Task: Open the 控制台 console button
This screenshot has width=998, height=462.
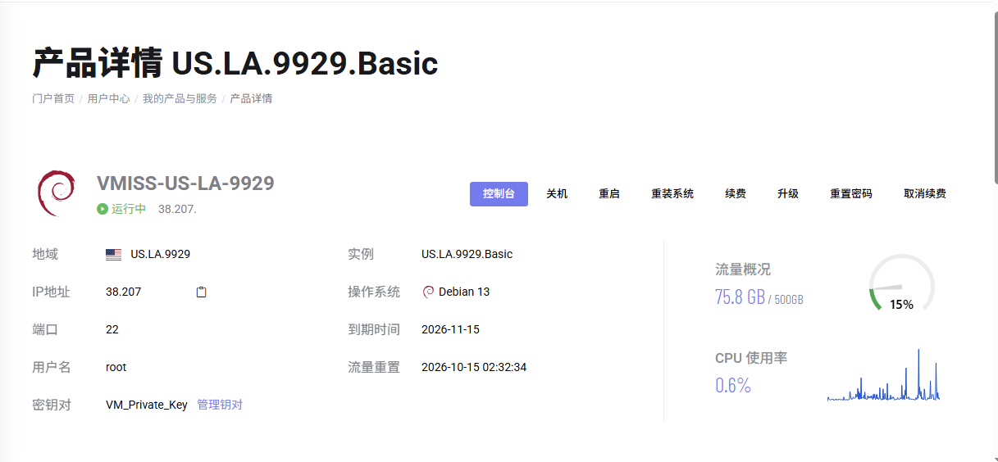Action: coord(499,194)
